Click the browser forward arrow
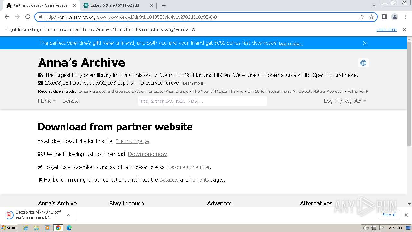 click(17, 17)
